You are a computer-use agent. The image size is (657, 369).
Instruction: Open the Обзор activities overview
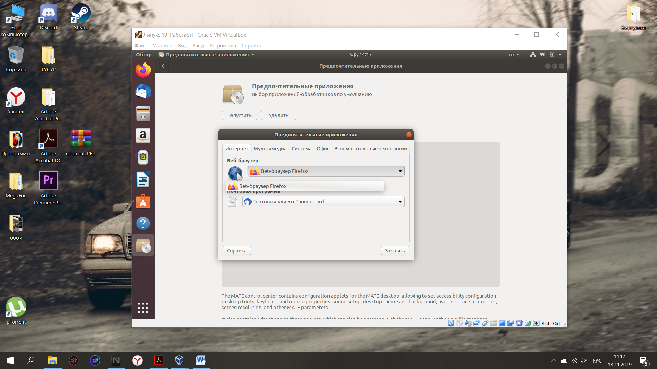click(x=144, y=55)
